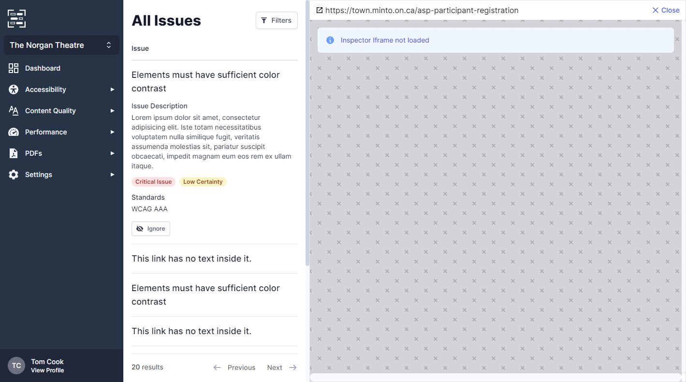The height and width of the screenshot is (382, 686).
Task: Click the Content Quality text icon
Action: click(x=14, y=111)
